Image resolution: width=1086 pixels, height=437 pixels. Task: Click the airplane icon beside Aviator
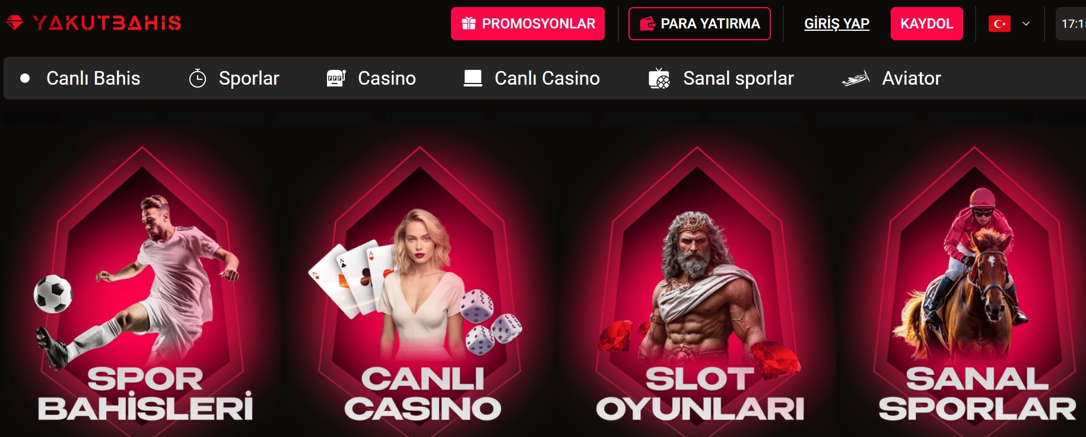(x=856, y=78)
